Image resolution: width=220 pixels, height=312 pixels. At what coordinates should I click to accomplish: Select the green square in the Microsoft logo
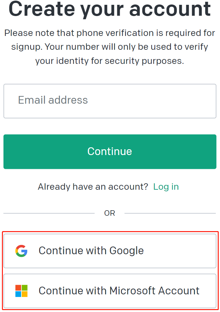[25, 288]
